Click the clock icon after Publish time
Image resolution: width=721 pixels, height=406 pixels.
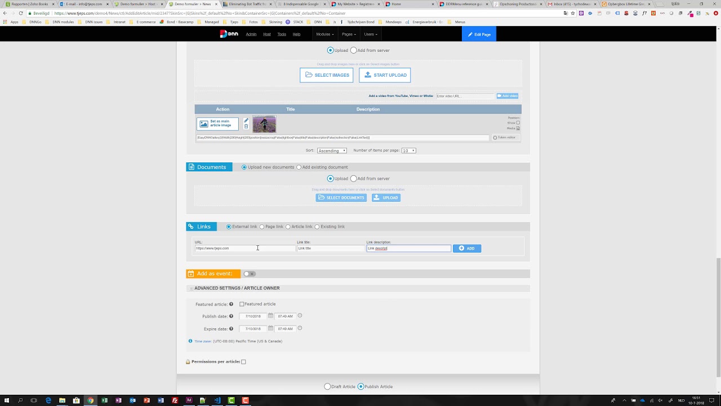[300, 316]
